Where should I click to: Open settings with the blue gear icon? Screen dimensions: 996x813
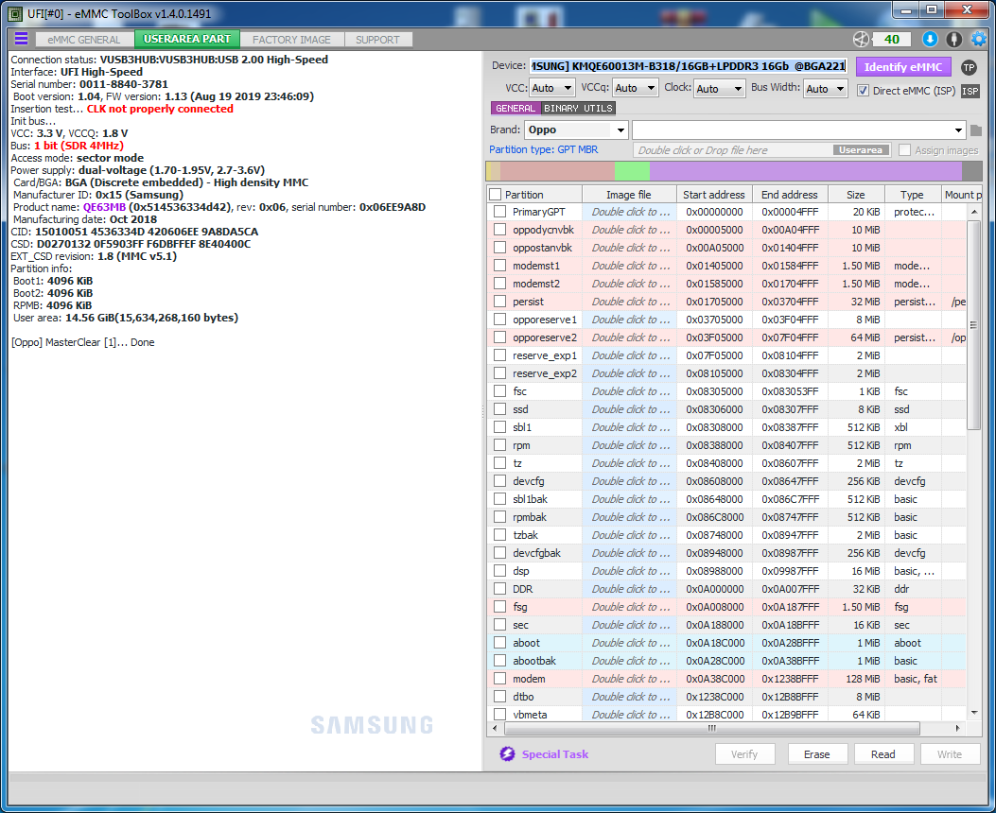click(x=979, y=40)
